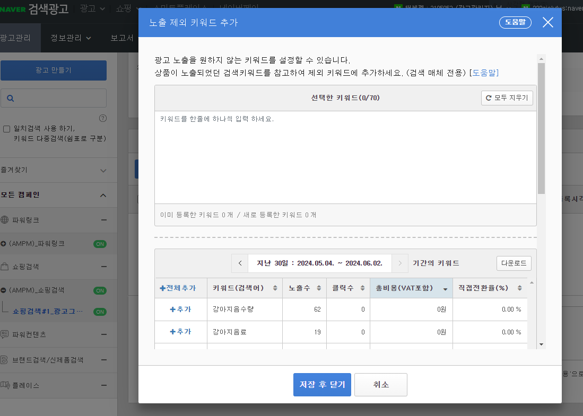Screen dimensions: 583x416
Task: Click the sidebar search field
Action: (x=54, y=98)
